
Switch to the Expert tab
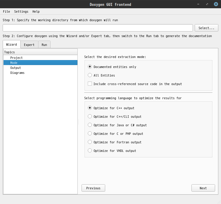pyautogui.click(x=29, y=45)
